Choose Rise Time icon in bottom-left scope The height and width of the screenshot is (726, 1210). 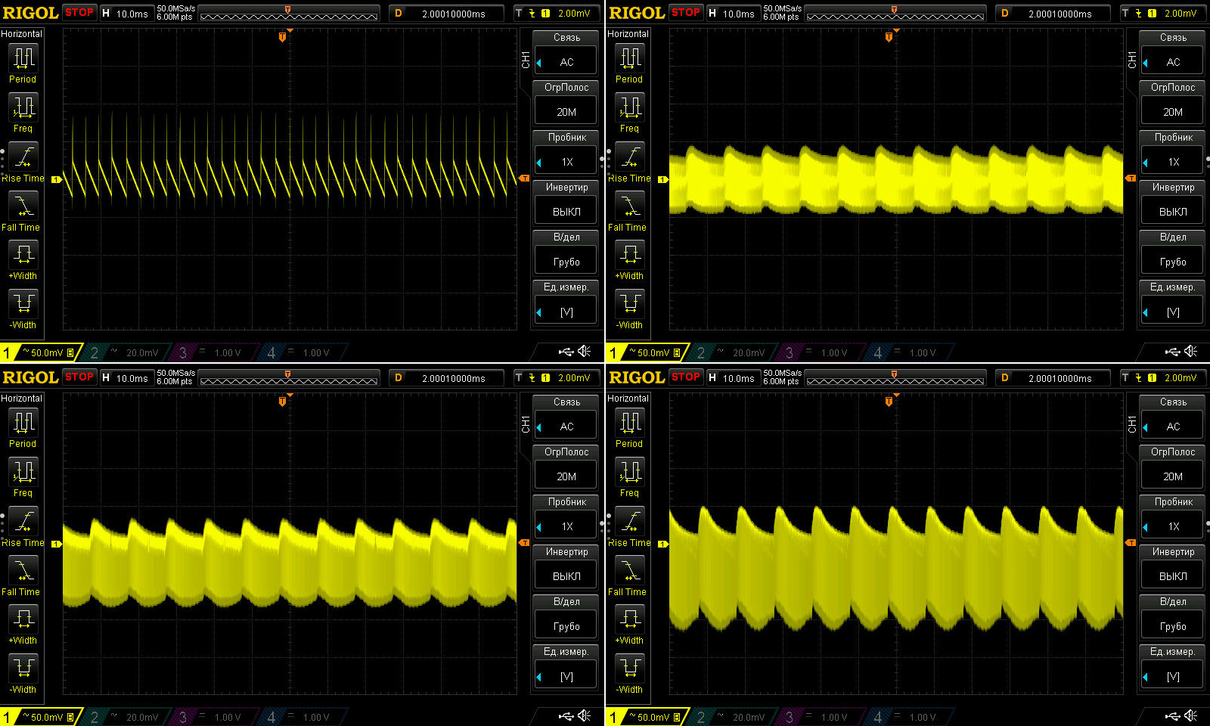tap(23, 522)
